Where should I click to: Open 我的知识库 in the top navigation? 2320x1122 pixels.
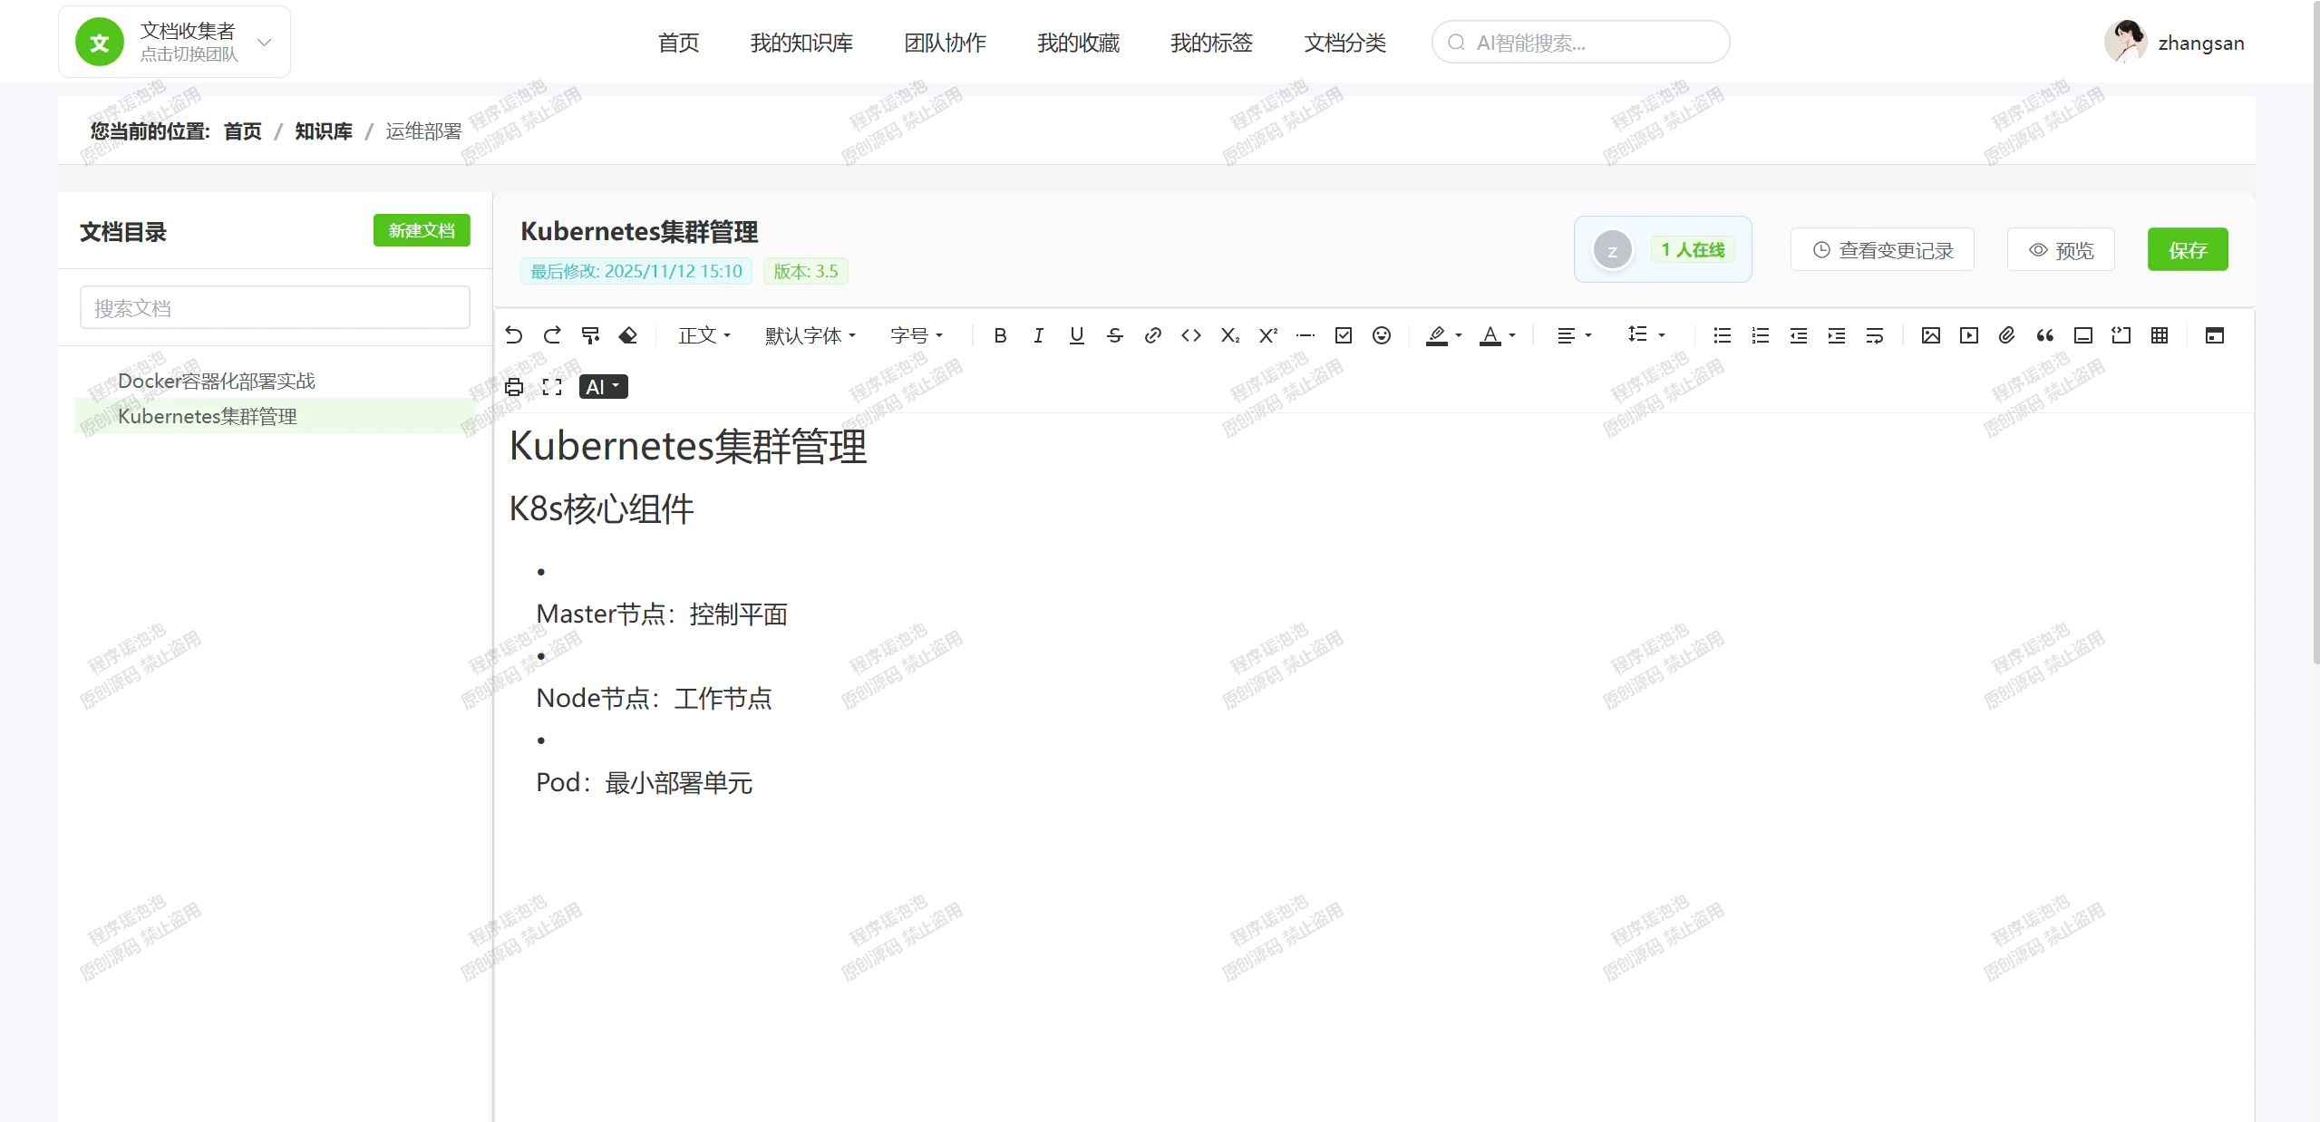[801, 43]
